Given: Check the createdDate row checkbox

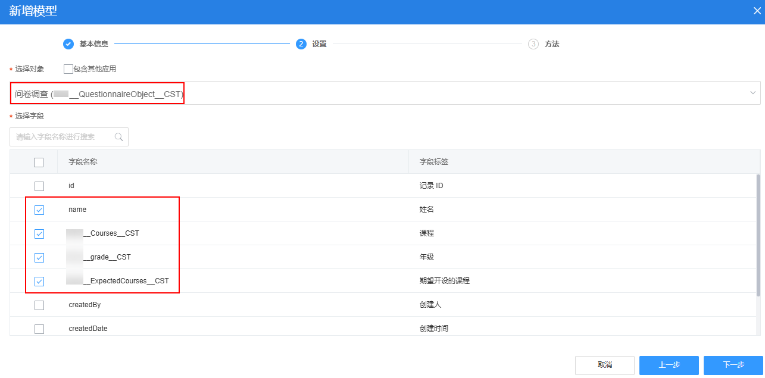Looking at the screenshot, I should click(39, 329).
